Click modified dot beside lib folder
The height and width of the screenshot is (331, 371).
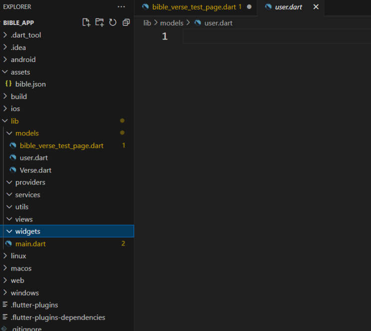(122, 120)
